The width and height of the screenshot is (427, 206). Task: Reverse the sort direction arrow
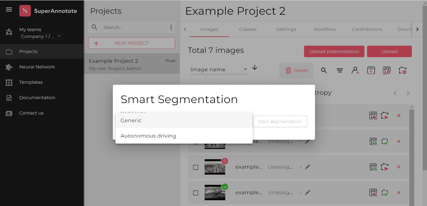(x=255, y=68)
